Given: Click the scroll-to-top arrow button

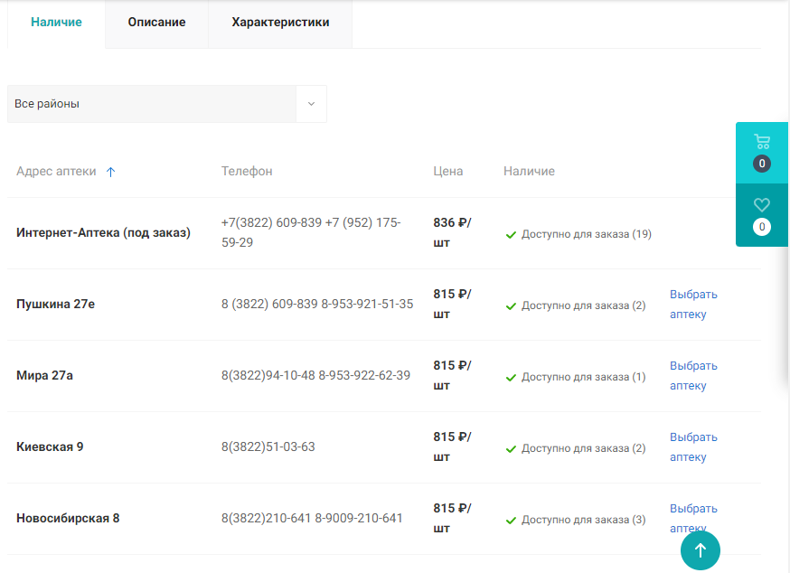Looking at the screenshot, I should click(700, 550).
